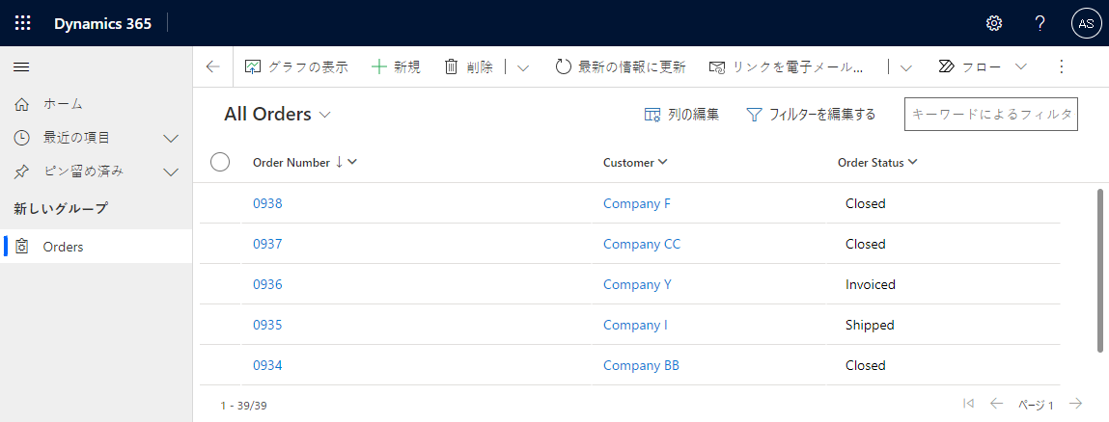Expand the 最近の項目 section
The image size is (1109, 422).
[171, 138]
